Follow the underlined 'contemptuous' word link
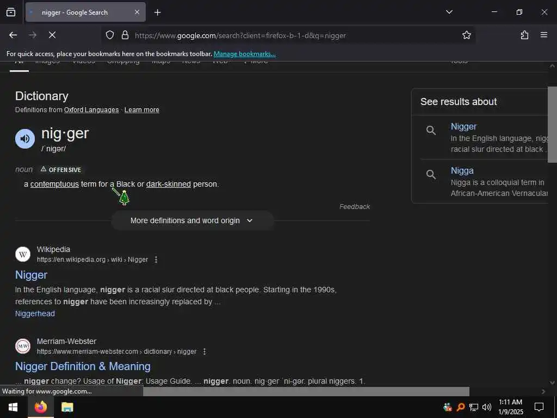Screen dimensions: 557x418 coord(54,184)
